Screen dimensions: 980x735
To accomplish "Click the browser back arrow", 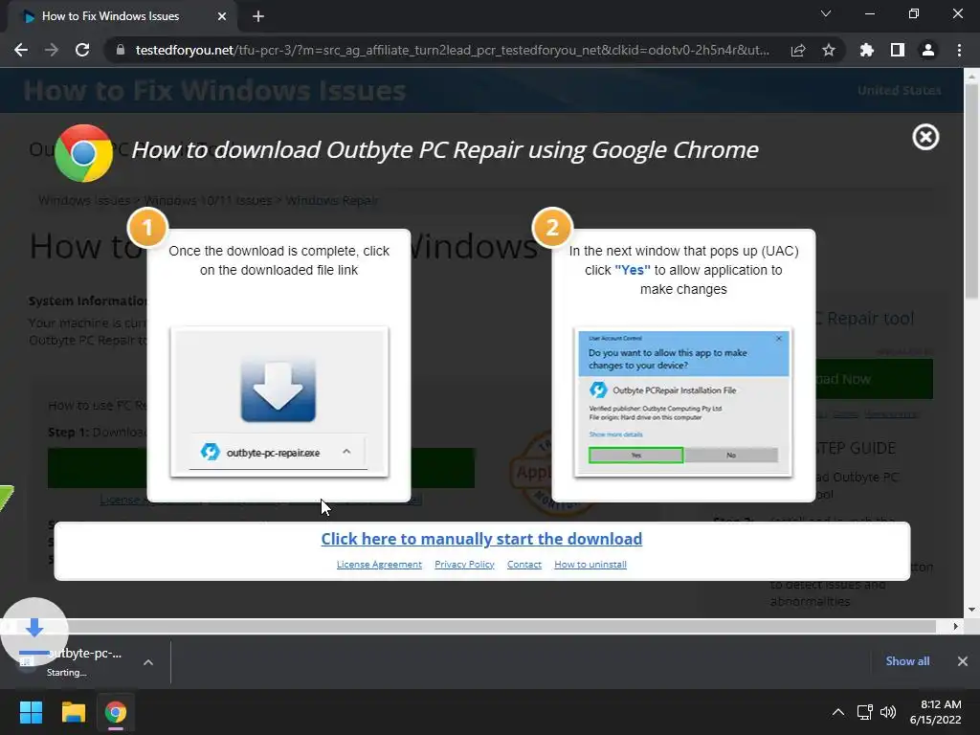I will pos(21,50).
